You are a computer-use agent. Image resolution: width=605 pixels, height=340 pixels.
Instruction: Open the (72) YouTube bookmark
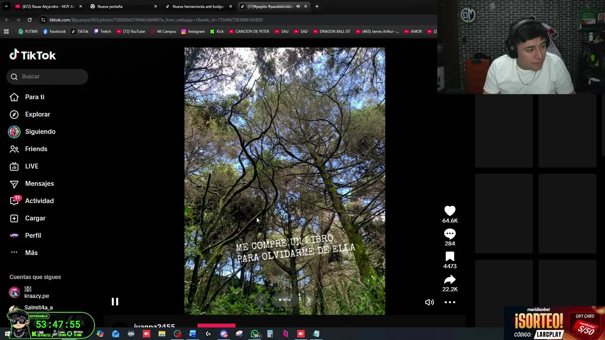[131, 32]
